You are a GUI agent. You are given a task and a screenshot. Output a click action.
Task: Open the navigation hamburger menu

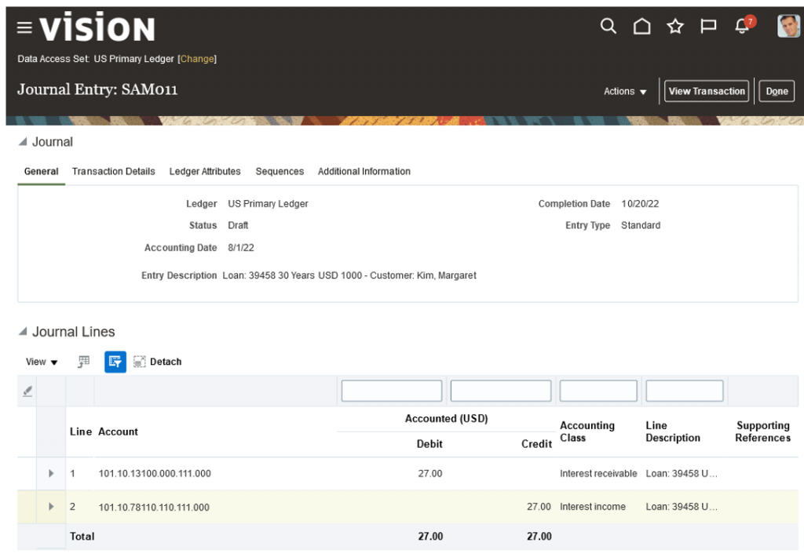click(24, 26)
